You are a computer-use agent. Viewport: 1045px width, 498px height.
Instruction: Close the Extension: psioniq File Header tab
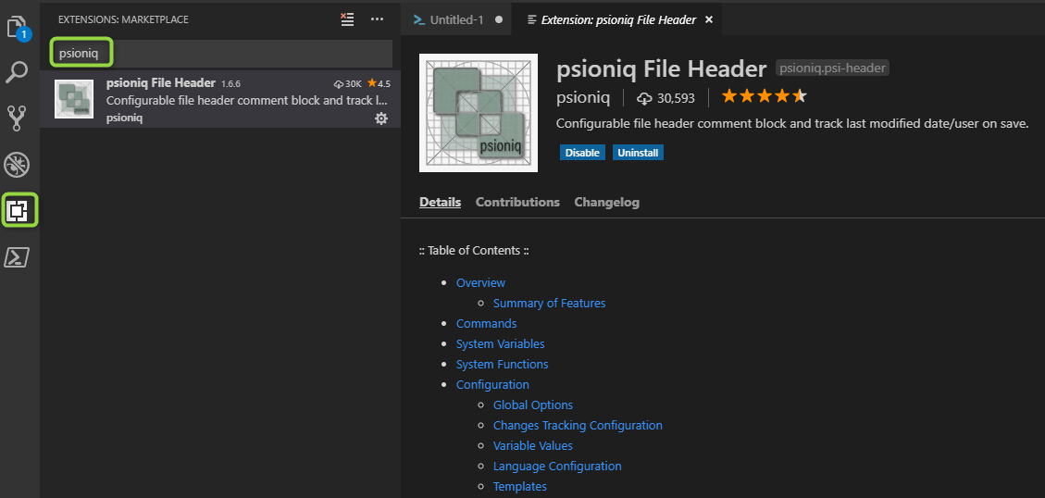(x=709, y=19)
